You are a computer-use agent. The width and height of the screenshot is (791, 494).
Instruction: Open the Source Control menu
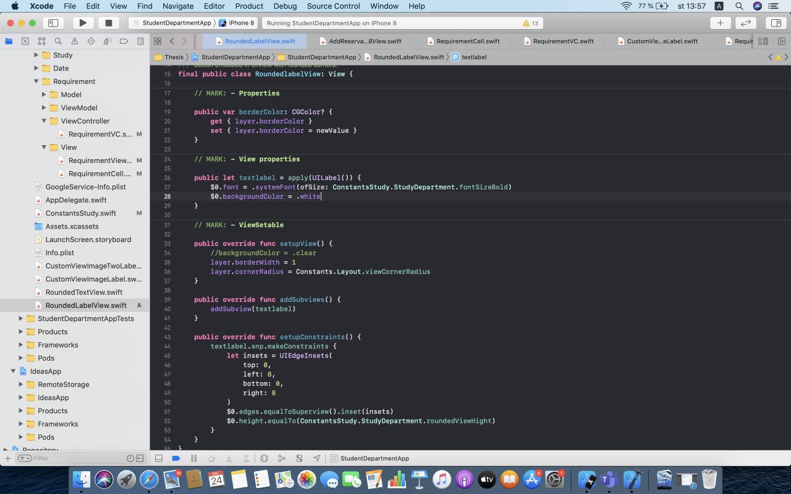[333, 6]
